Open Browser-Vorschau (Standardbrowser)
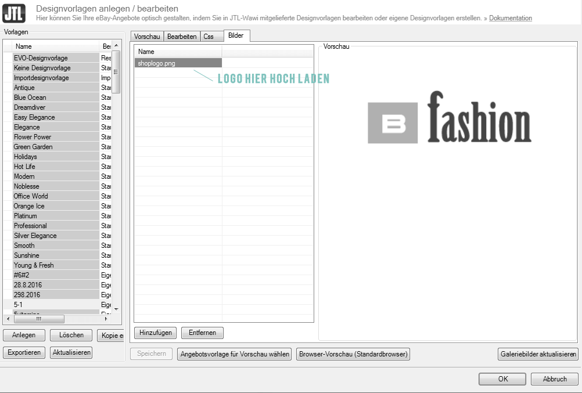 (353, 354)
